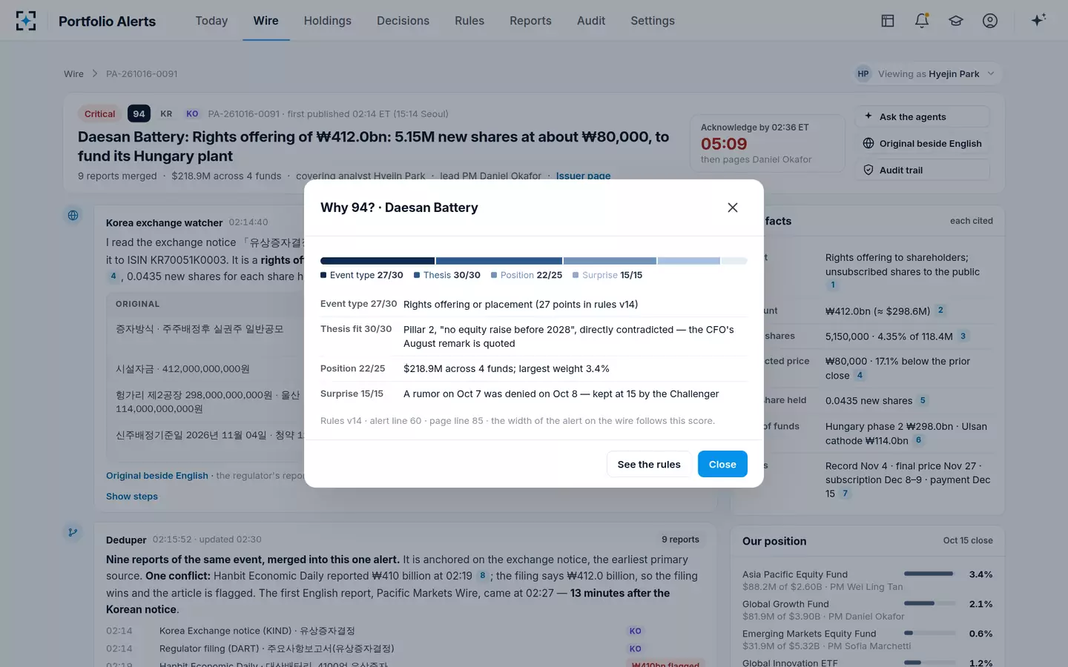
Task: Click the Original beside English button with globe
Action: 923,143
